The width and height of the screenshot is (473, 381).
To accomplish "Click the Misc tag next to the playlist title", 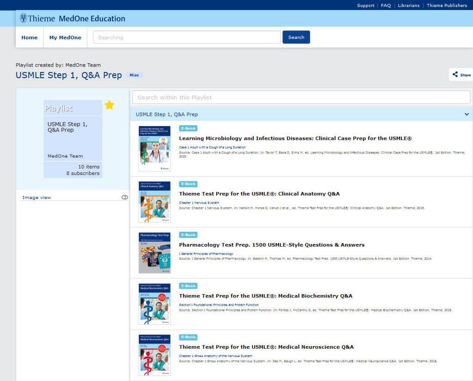I will (x=134, y=75).
